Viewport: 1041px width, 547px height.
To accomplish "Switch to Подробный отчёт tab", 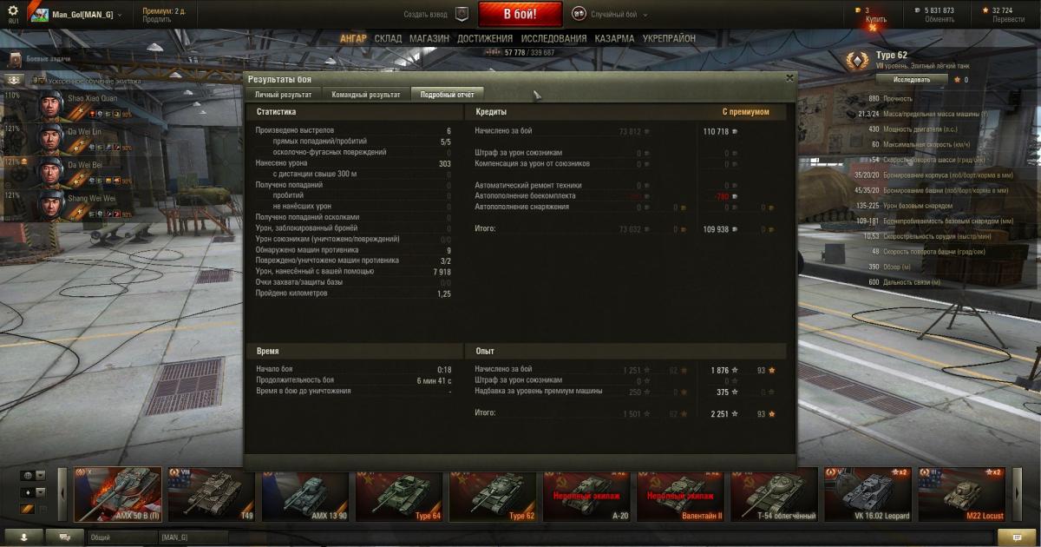I will click(x=447, y=94).
